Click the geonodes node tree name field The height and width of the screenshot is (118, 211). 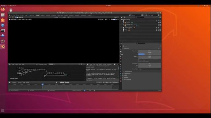pos(43,64)
